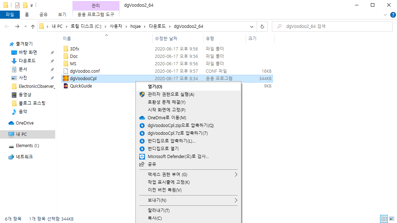
Task: Go to 다운로드 in sidebar
Action: [x=27, y=61]
